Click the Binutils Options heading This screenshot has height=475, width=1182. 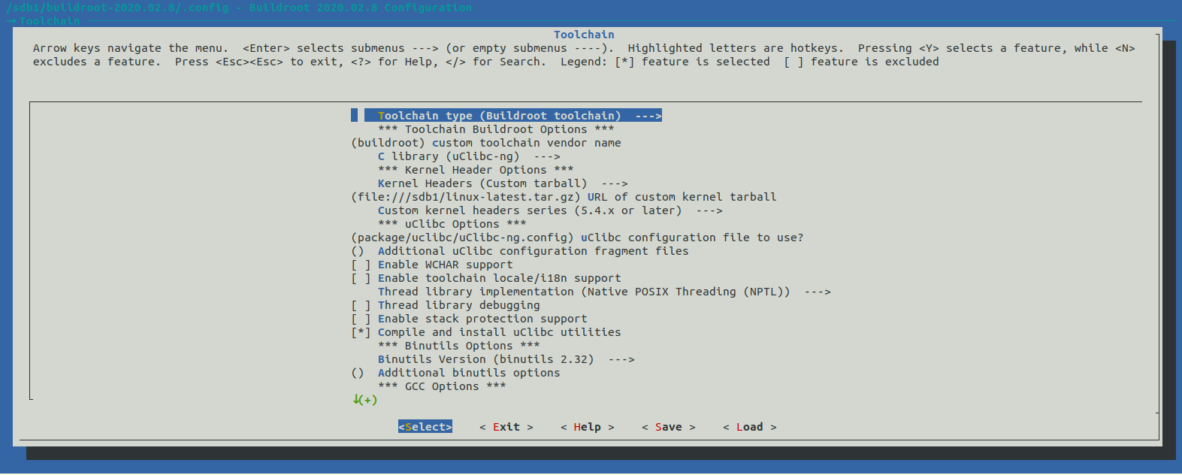[459, 346]
